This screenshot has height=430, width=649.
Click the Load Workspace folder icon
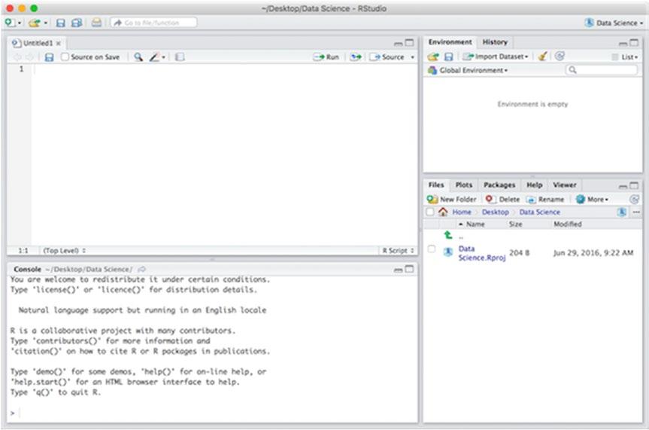(x=433, y=56)
